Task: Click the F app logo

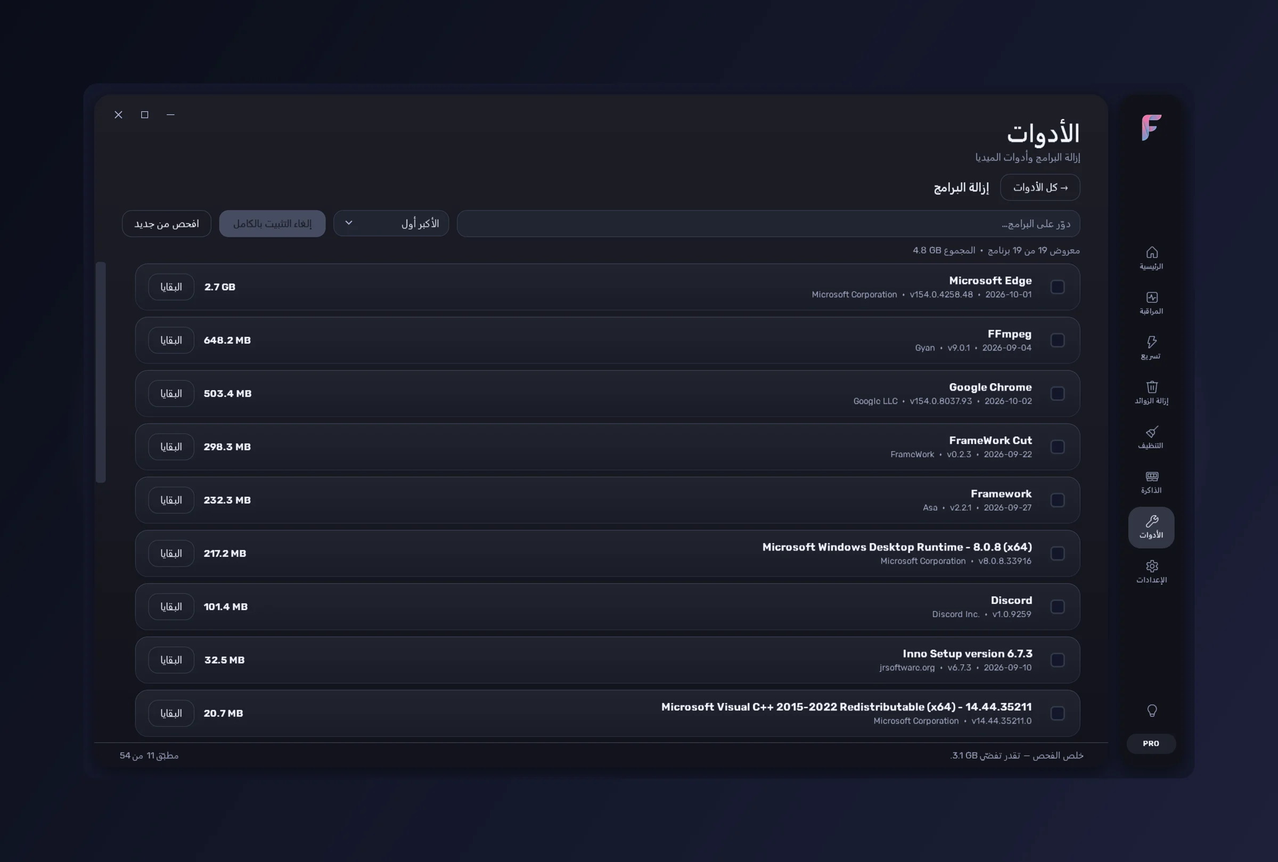Action: 1151,127
